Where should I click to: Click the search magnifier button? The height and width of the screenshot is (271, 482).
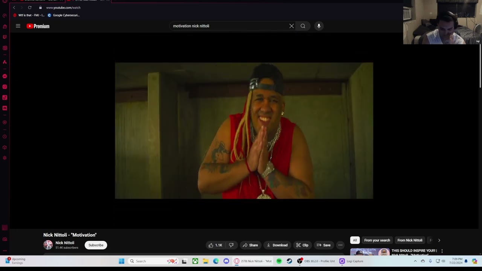point(303,26)
